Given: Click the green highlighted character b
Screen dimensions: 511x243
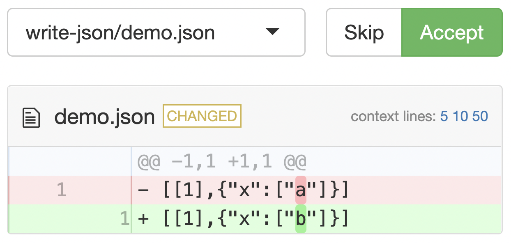Looking at the screenshot, I should [301, 219].
